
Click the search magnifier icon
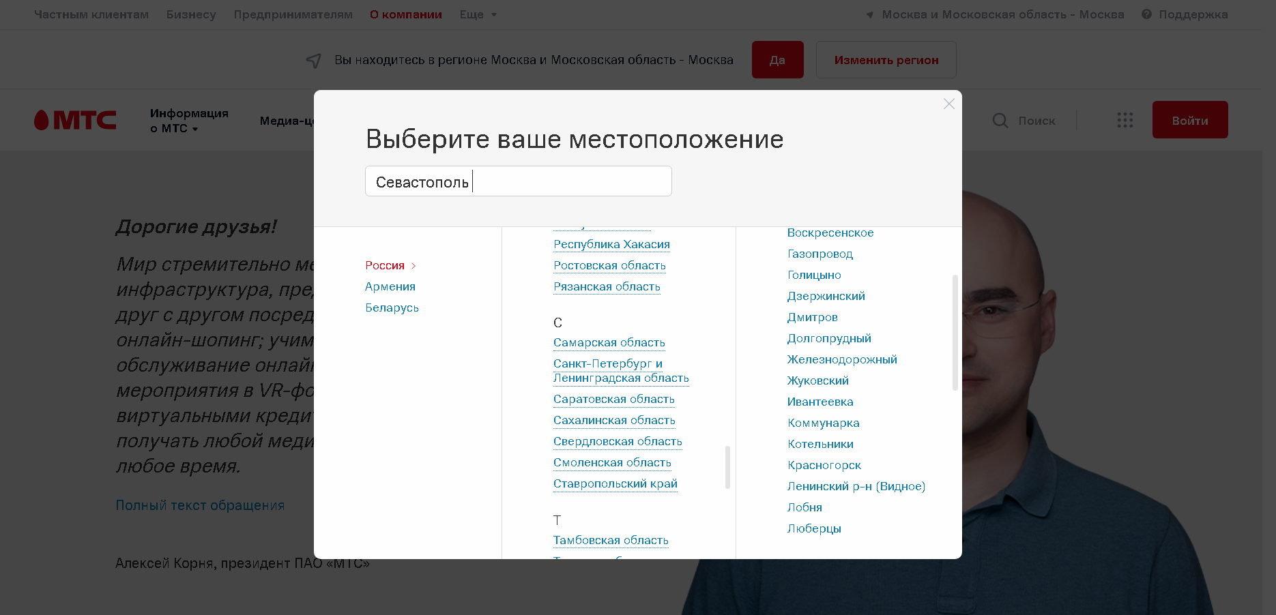(1000, 121)
